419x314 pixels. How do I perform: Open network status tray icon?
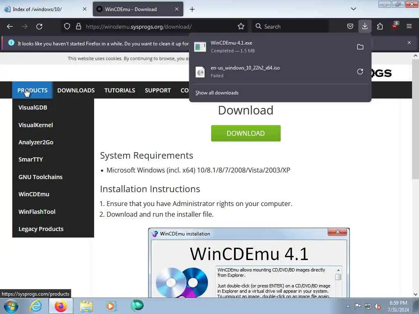coord(368,307)
